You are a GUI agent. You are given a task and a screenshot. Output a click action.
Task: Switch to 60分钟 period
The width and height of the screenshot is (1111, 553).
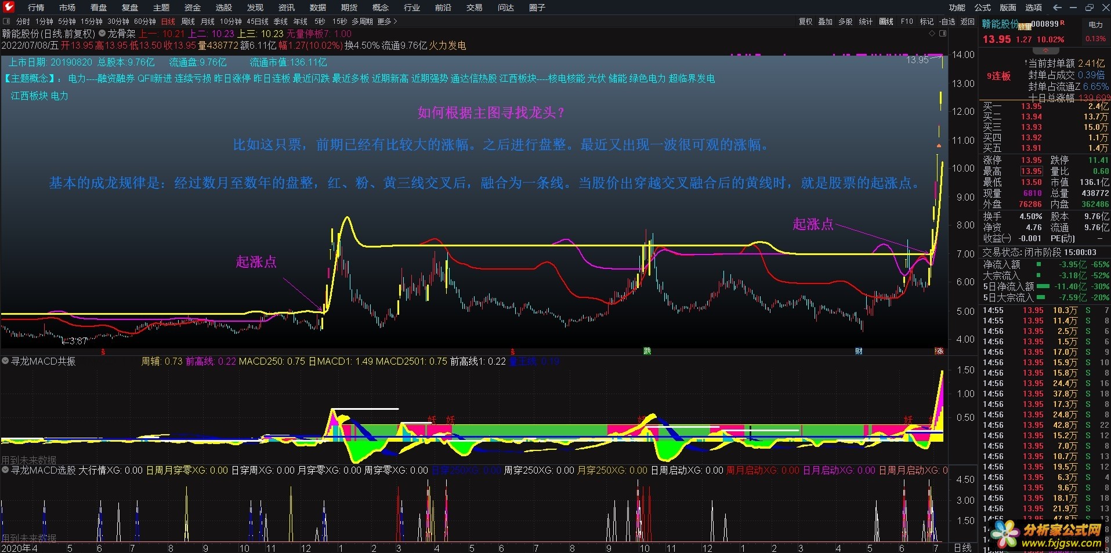pyautogui.click(x=145, y=21)
